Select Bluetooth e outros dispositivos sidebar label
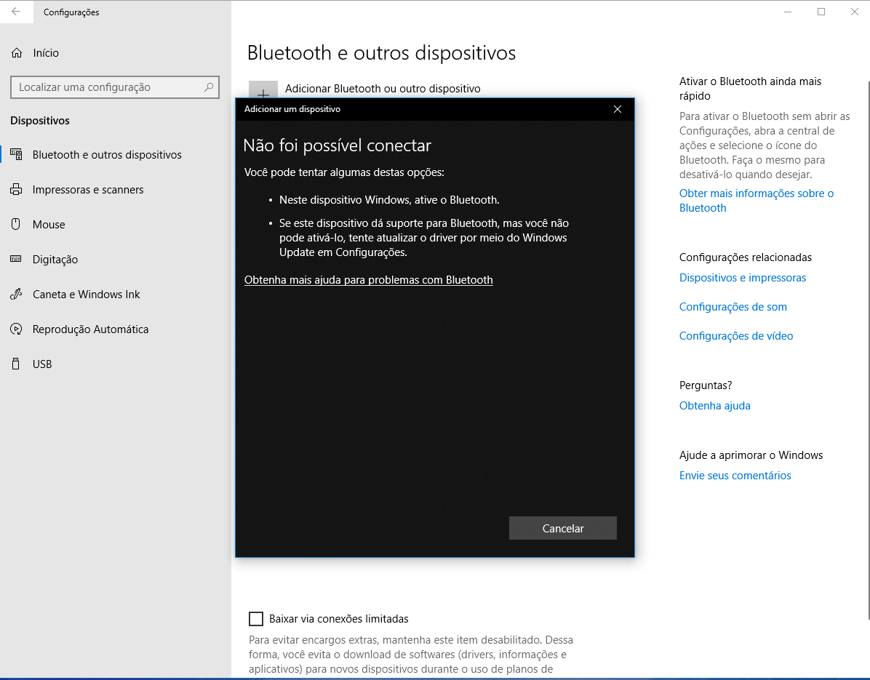Viewport: 870px width, 680px height. [107, 155]
